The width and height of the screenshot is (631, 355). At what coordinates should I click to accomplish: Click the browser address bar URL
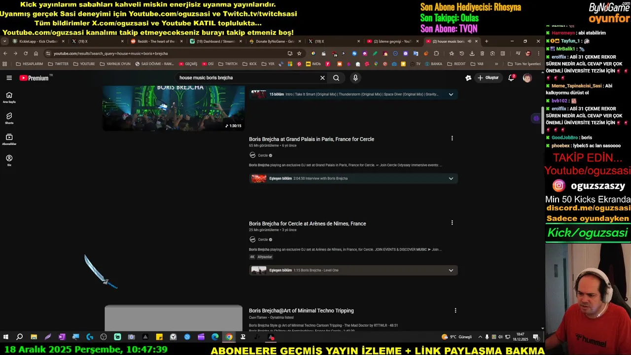tap(110, 53)
